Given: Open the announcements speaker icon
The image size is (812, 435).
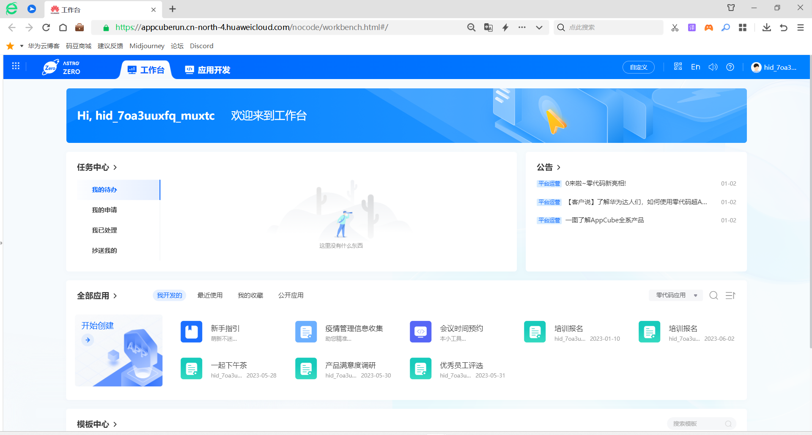Looking at the screenshot, I should coord(713,67).
